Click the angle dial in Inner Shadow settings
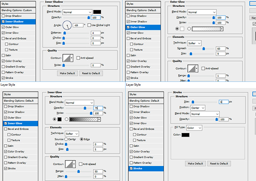This screenshot has height=181, width=256. [68, 26]
